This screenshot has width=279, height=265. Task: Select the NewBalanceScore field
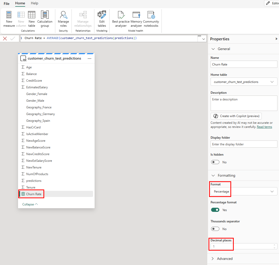[38, 147]
